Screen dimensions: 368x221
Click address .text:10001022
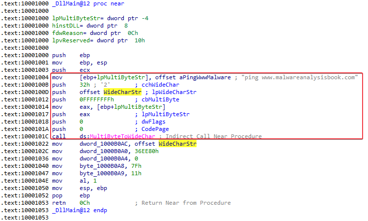pos(25,144)
